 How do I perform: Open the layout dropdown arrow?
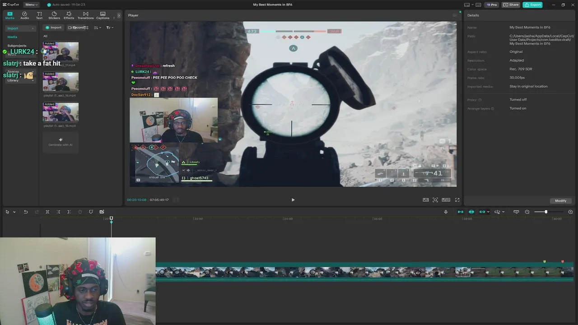click(x=473, y=5)
